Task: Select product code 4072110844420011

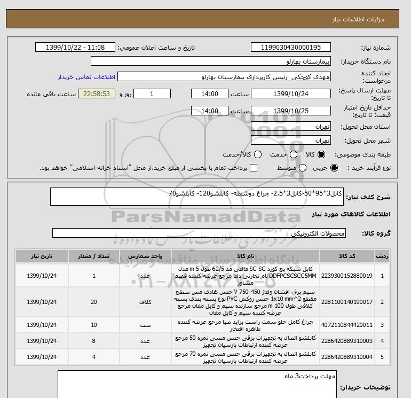Action: point(347,325)
